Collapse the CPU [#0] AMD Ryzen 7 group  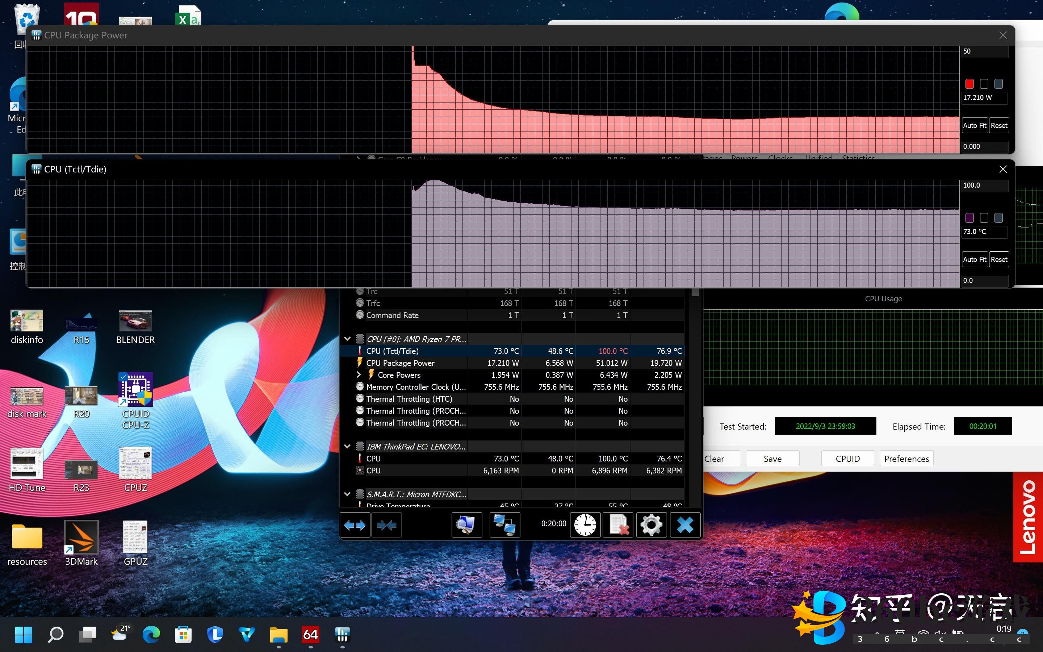click(x=347, y=339)
